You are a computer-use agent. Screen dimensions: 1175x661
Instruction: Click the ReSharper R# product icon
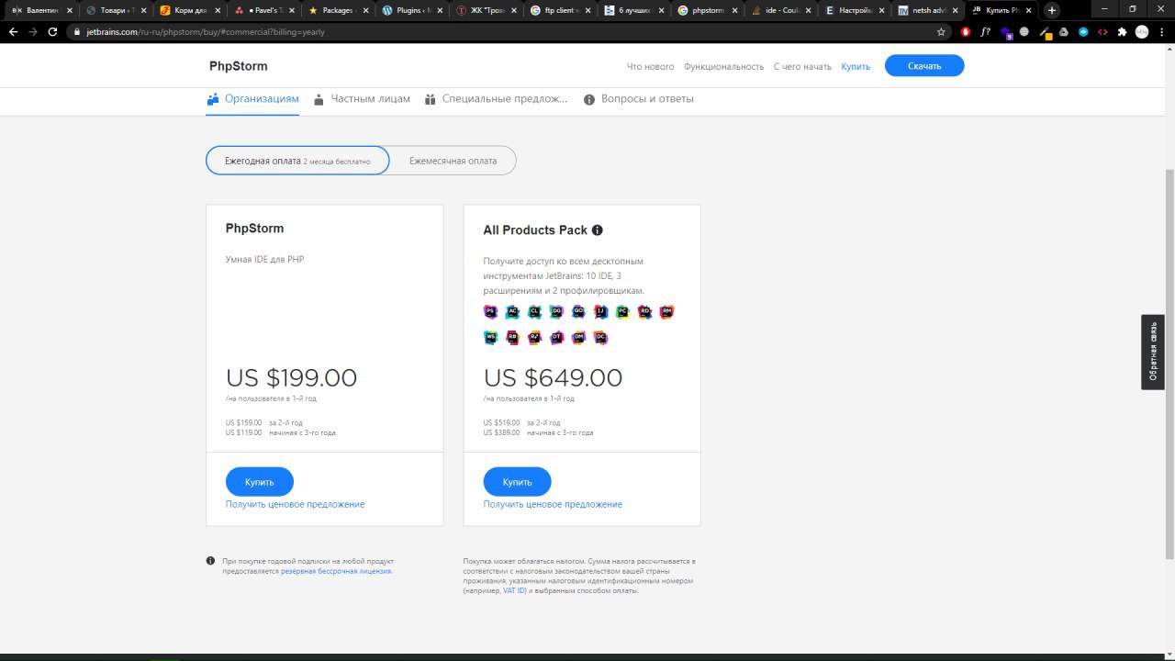512,338
